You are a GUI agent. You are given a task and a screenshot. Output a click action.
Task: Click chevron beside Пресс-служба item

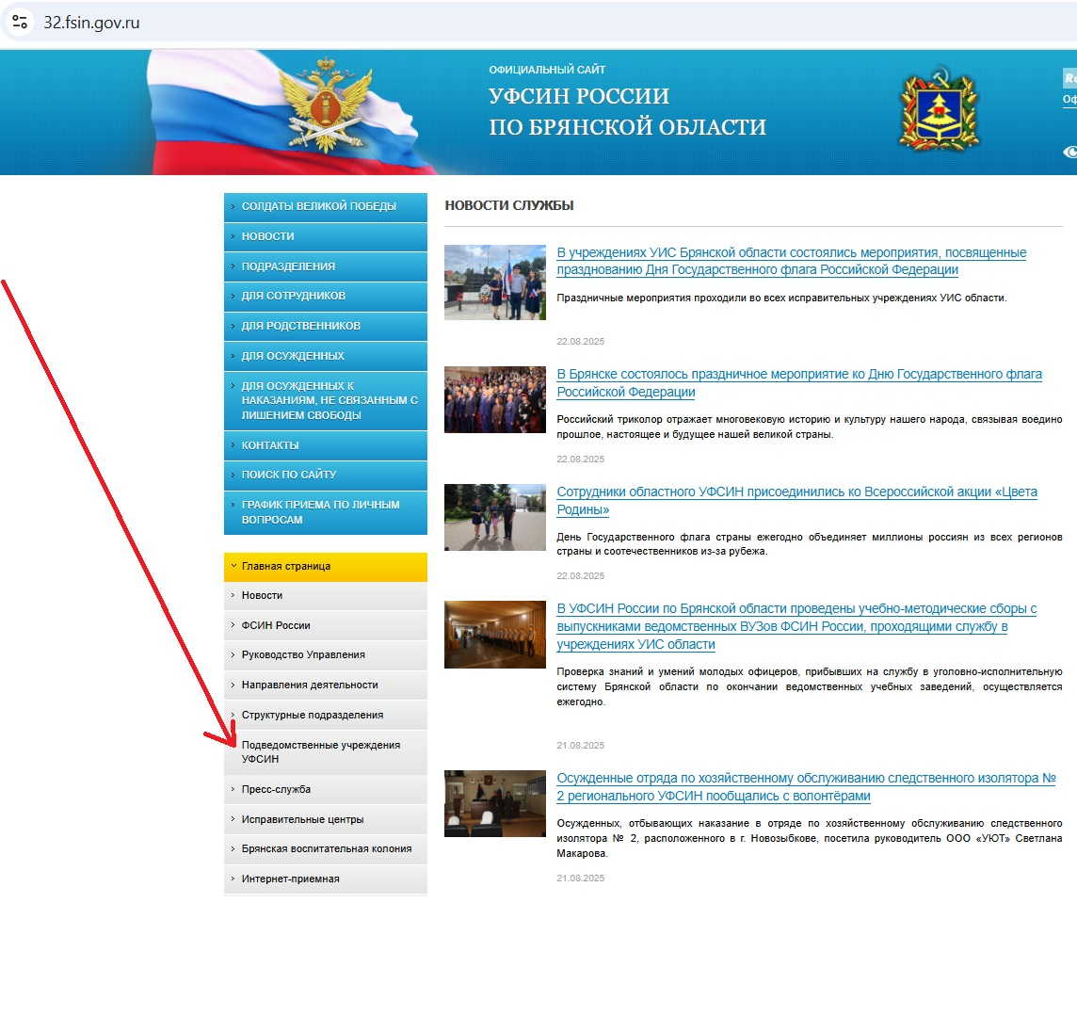[233, 789]
